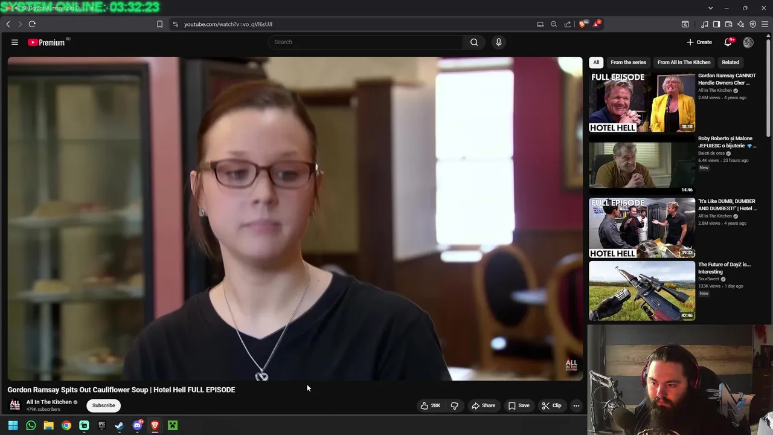Open the YouTube hamburger guide menu

click(x=14, y=42)
